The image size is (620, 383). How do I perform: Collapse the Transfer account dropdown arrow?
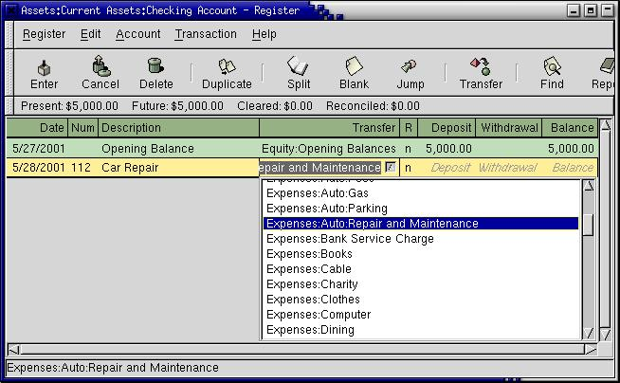point(390,168)
